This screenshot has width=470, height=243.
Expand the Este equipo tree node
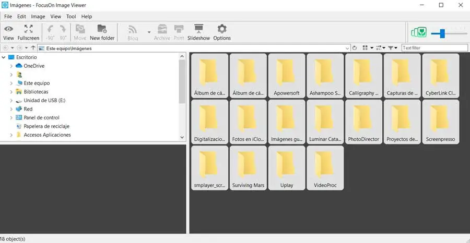11,83
